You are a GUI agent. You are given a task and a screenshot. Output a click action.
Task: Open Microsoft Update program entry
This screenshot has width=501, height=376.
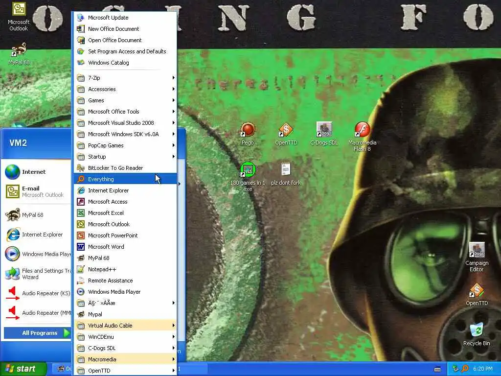[125, 18]
